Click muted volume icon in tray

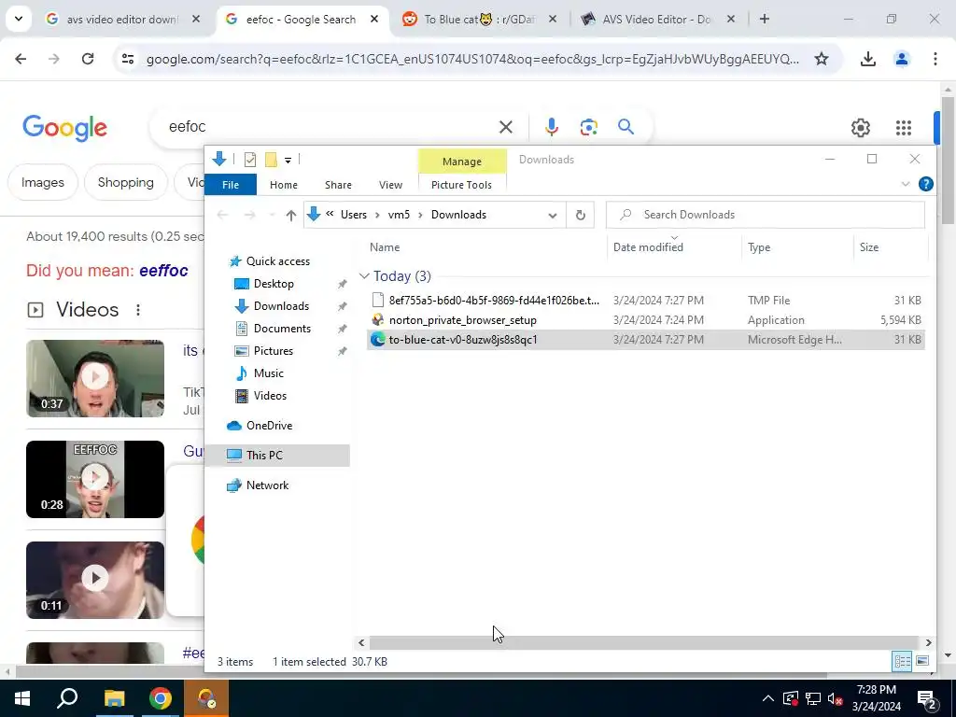click(x=836, y=698)
